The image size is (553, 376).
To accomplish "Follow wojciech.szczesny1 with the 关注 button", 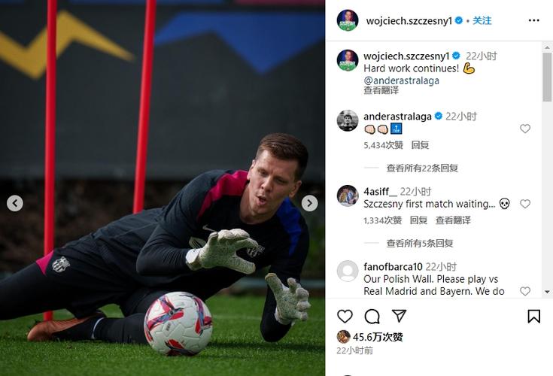I will pos(482,20).
